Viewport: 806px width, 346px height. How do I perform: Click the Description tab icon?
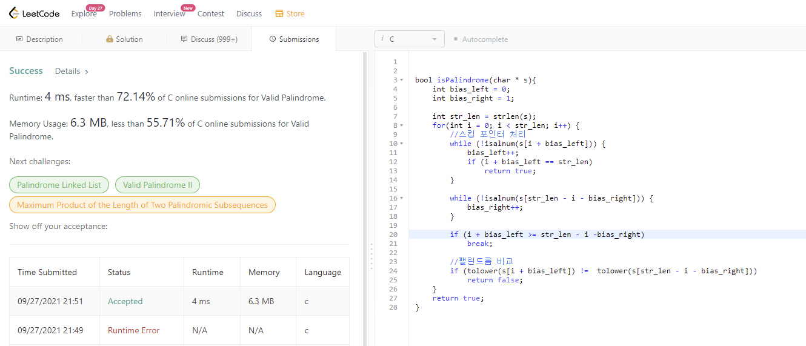(x=19, y=39)
